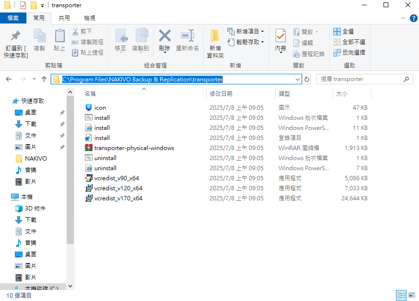Sort by the 大小 column header
Screen dimensions: 419x301
coord(342,94)
